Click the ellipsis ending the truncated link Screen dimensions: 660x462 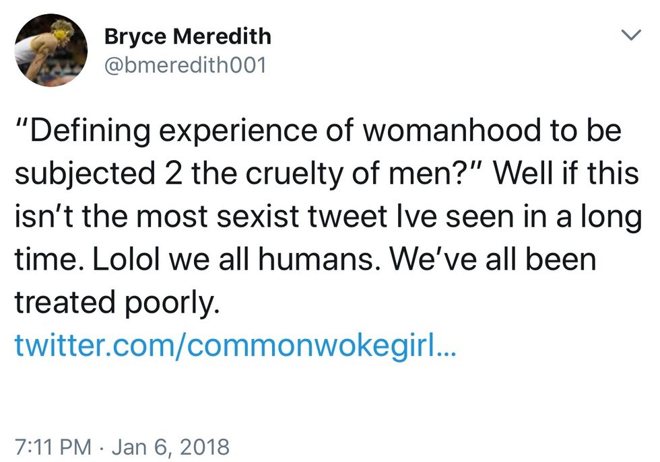(447, 350)
